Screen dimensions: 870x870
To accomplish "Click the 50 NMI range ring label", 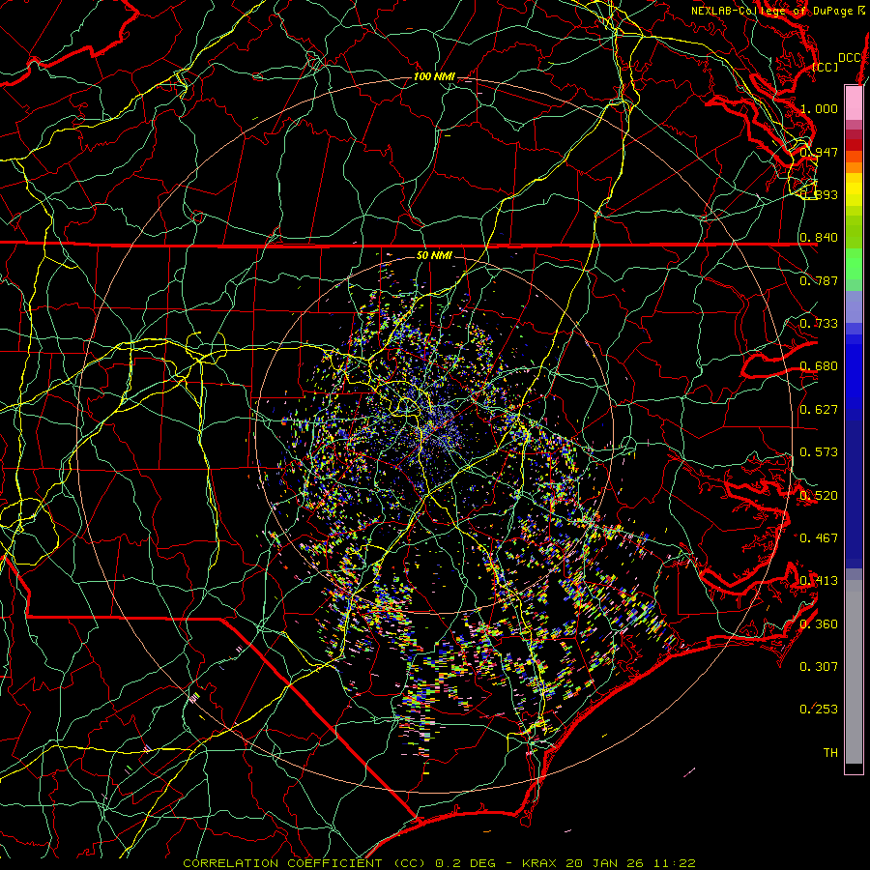I will click(434, 256).
